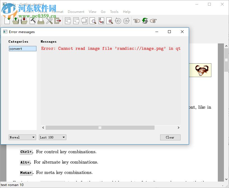
Task: Click the 'text roman 10' status bar
Action: click(x=12, y=185)
